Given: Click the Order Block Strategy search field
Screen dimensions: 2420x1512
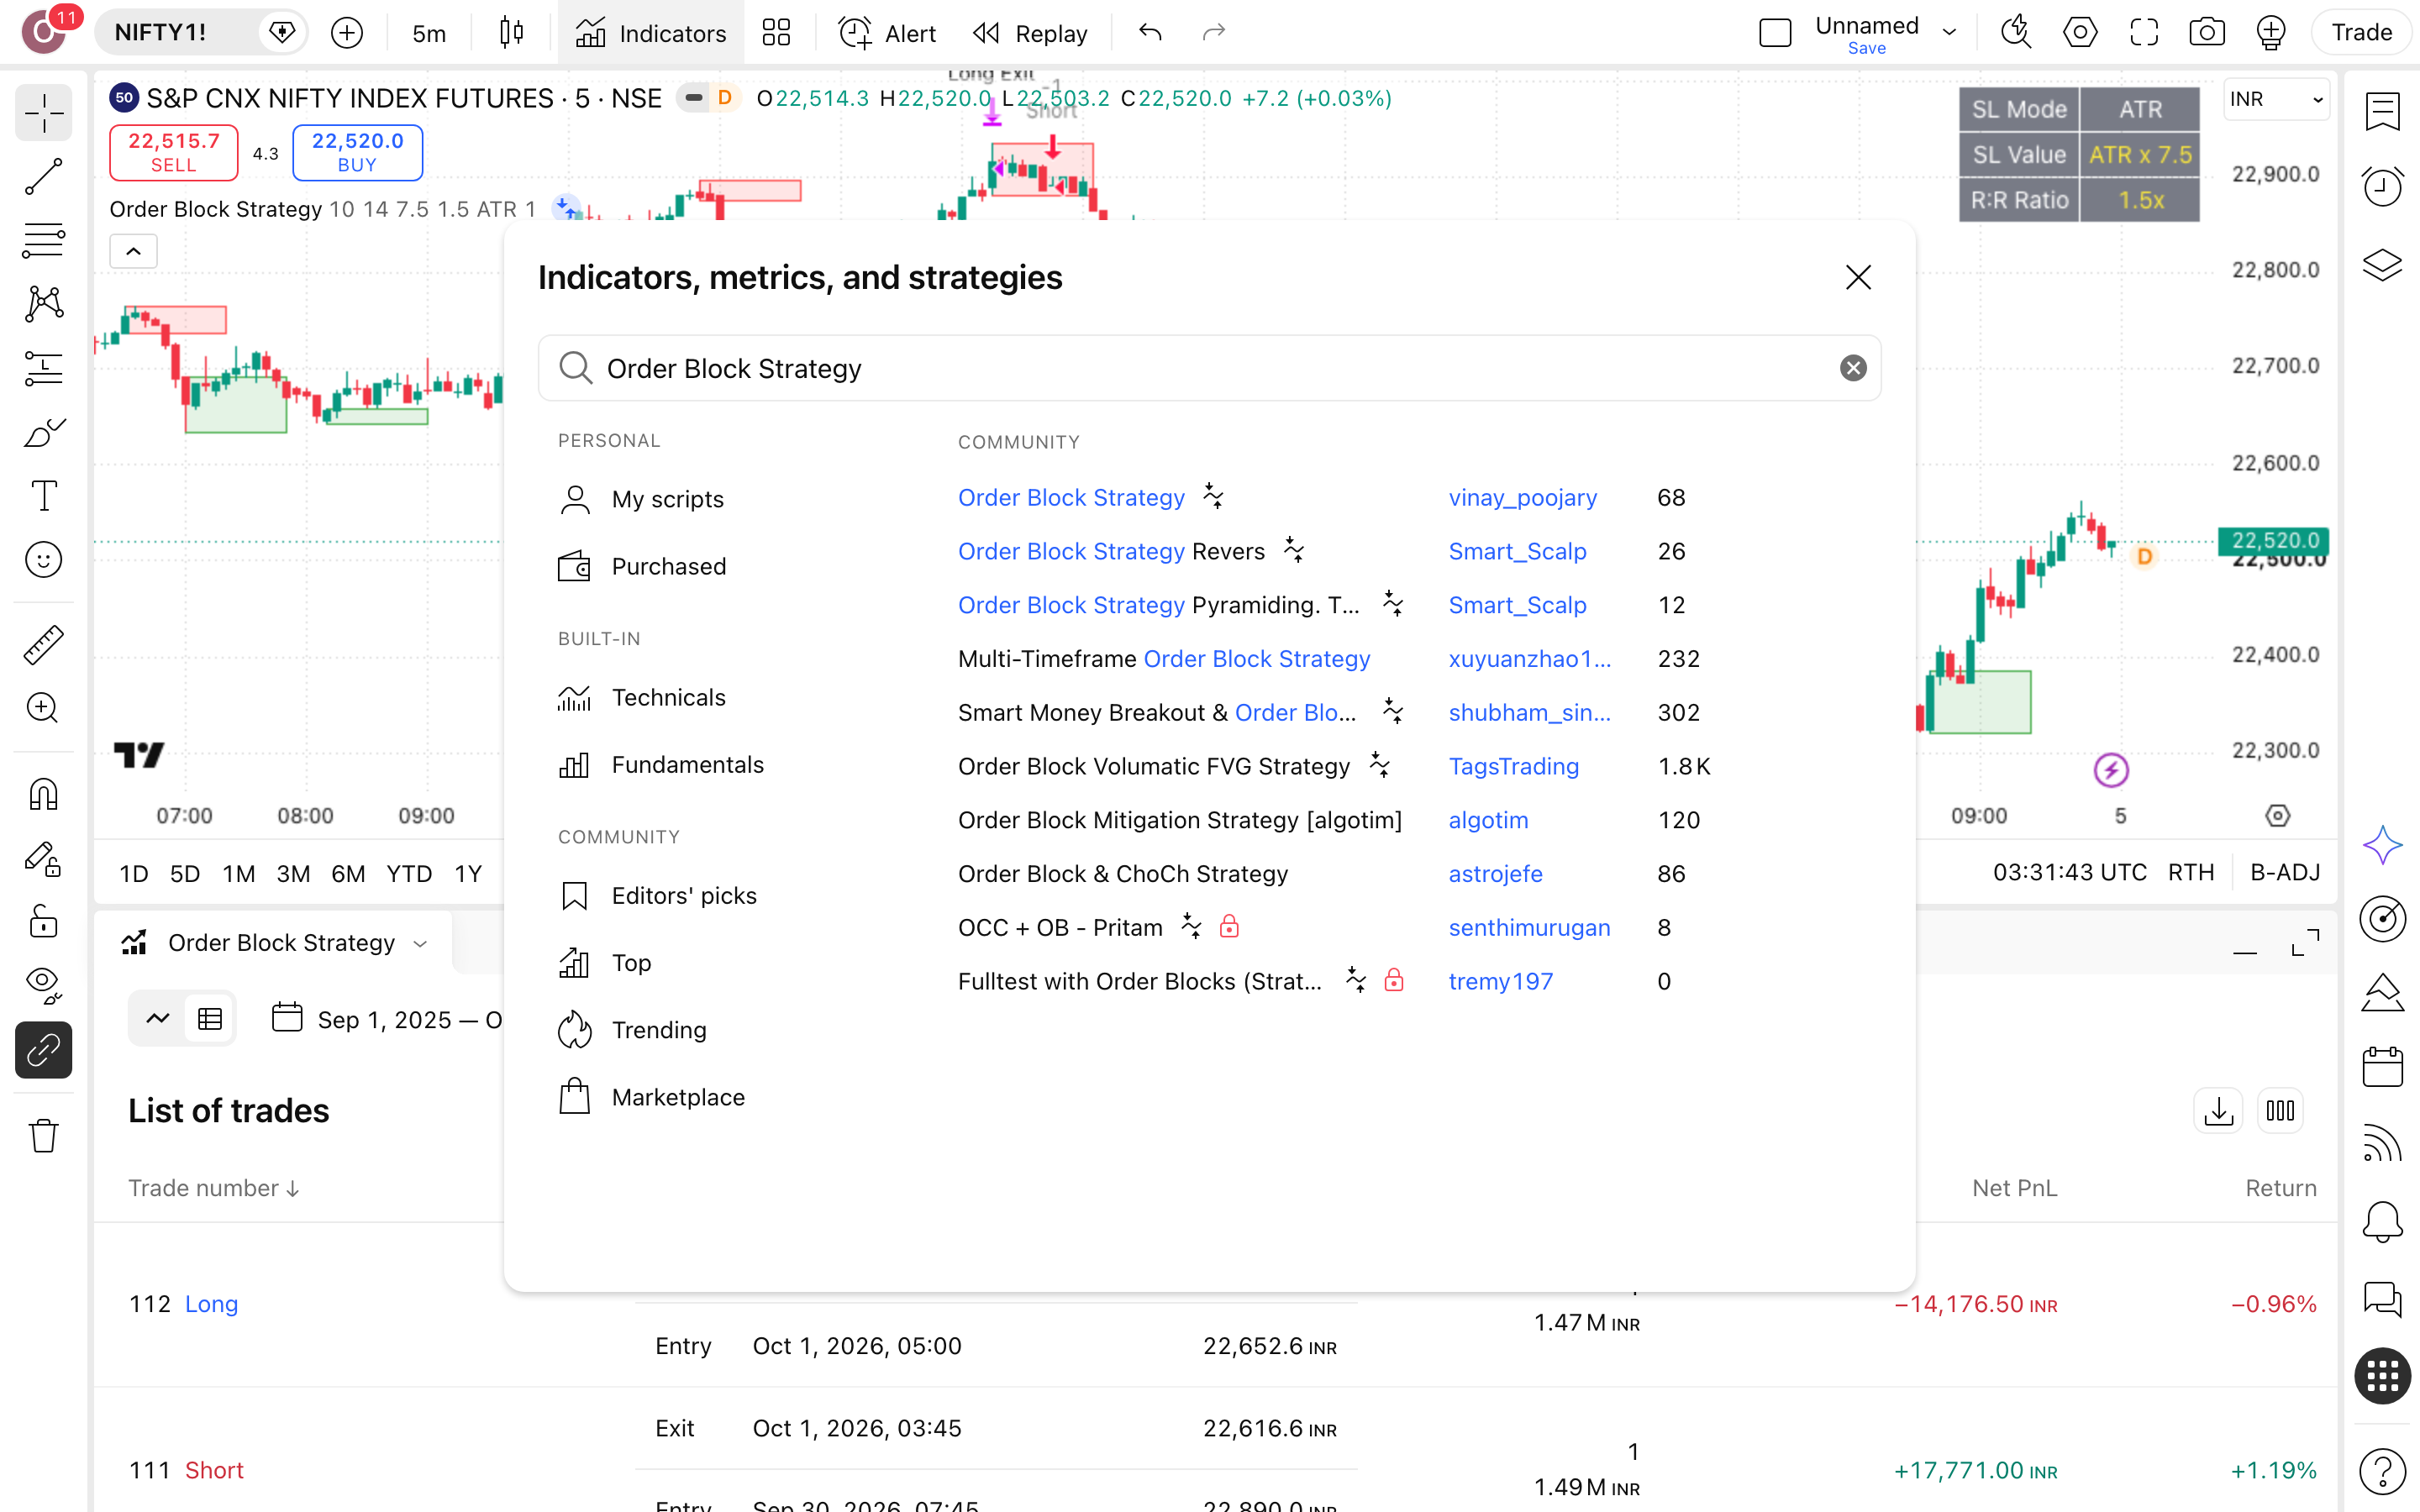Looking at the screenshot, I should point(1209,368).
